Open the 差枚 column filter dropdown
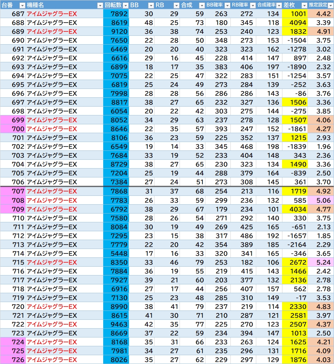This screenshot has height=364, width=334. point(303,5)
